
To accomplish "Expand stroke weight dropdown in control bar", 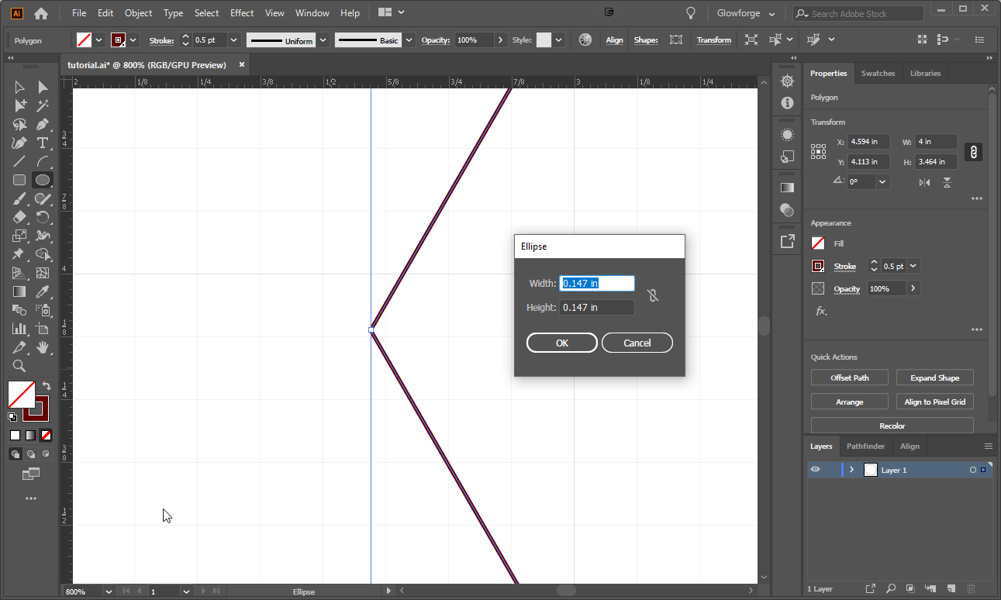I will (x=233, y=40).
